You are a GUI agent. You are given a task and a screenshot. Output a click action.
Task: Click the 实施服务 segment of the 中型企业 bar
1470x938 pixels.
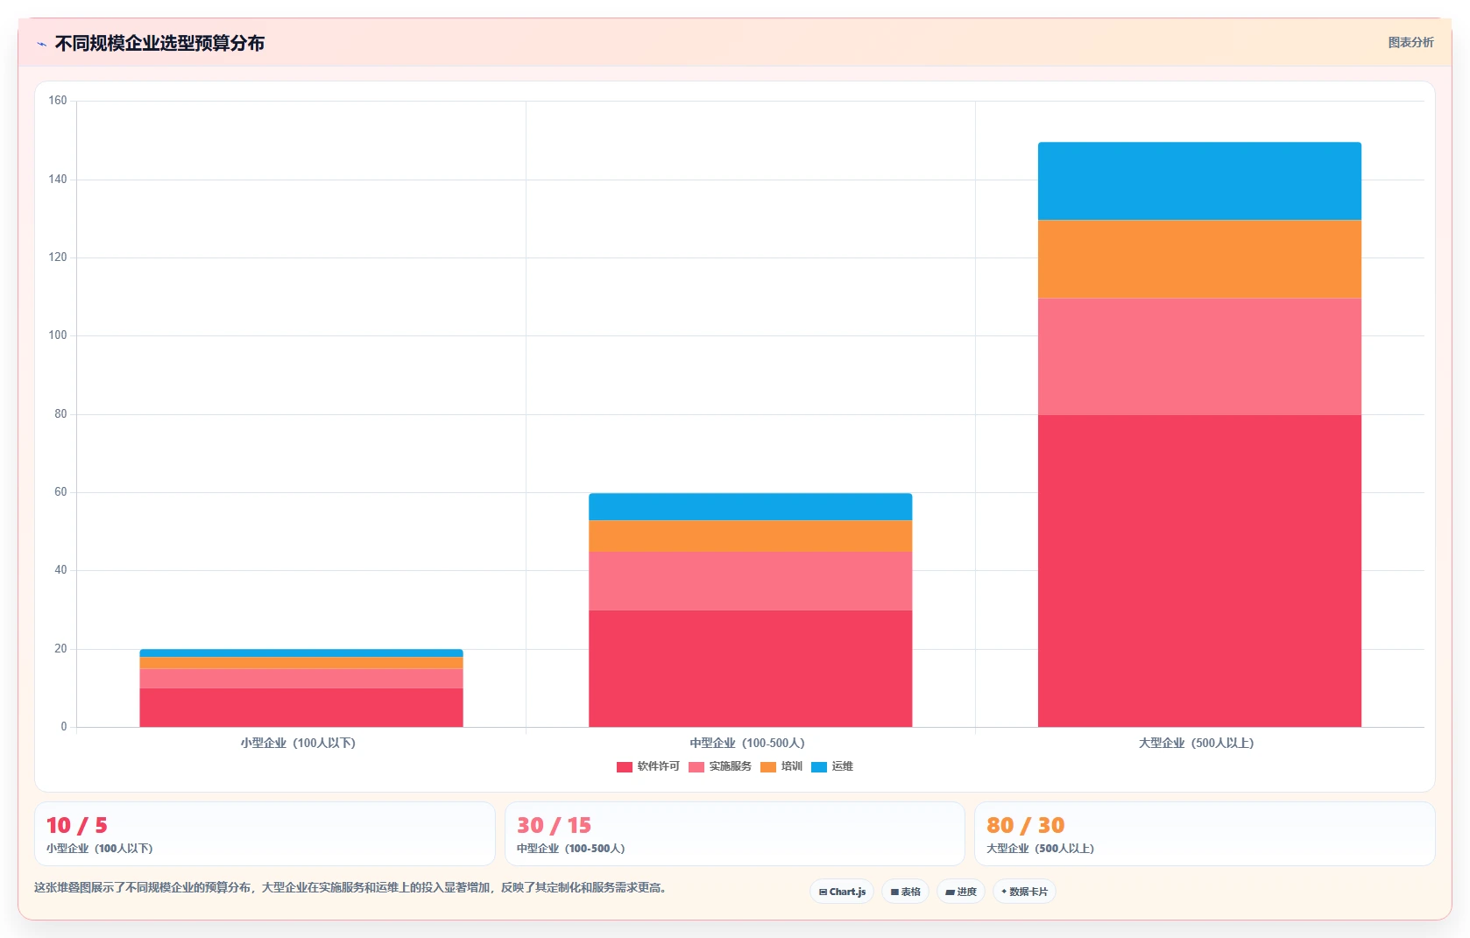pos(750,581)
